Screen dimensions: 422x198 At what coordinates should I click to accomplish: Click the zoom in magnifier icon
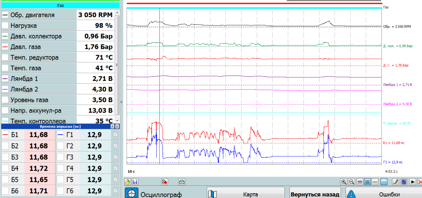[344, 182]
